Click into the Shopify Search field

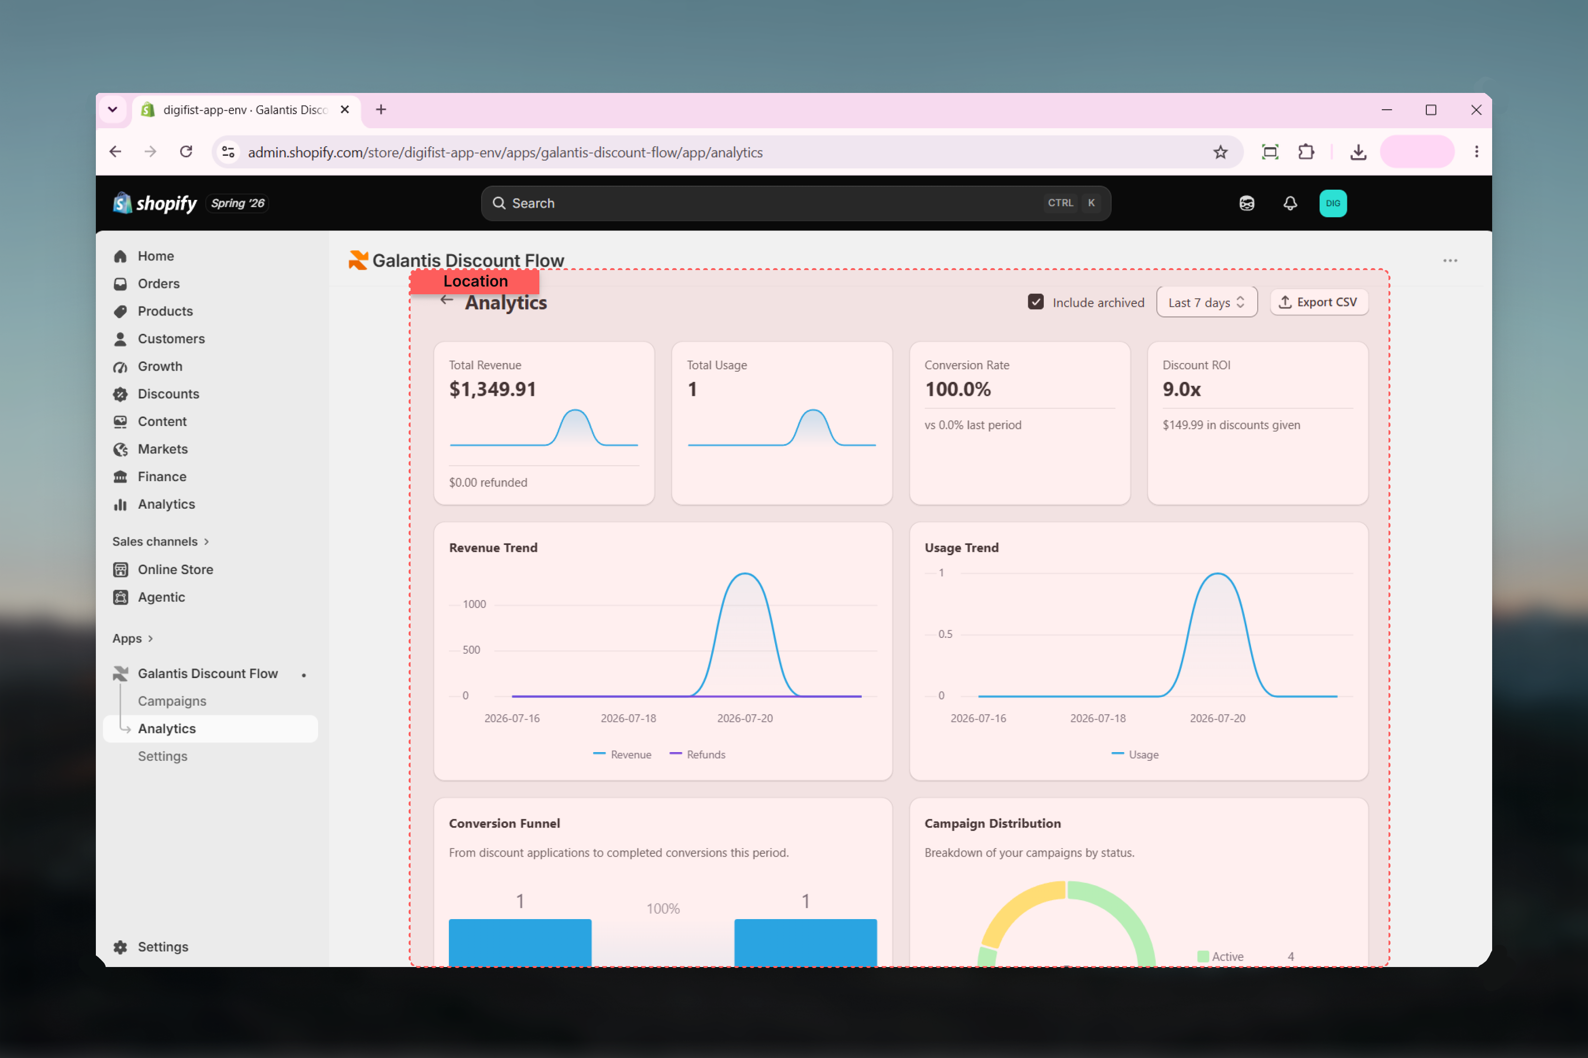coord(795,203)
